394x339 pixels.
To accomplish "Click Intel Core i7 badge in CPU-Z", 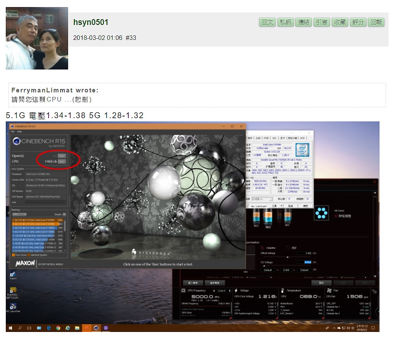I will point(303,150).
